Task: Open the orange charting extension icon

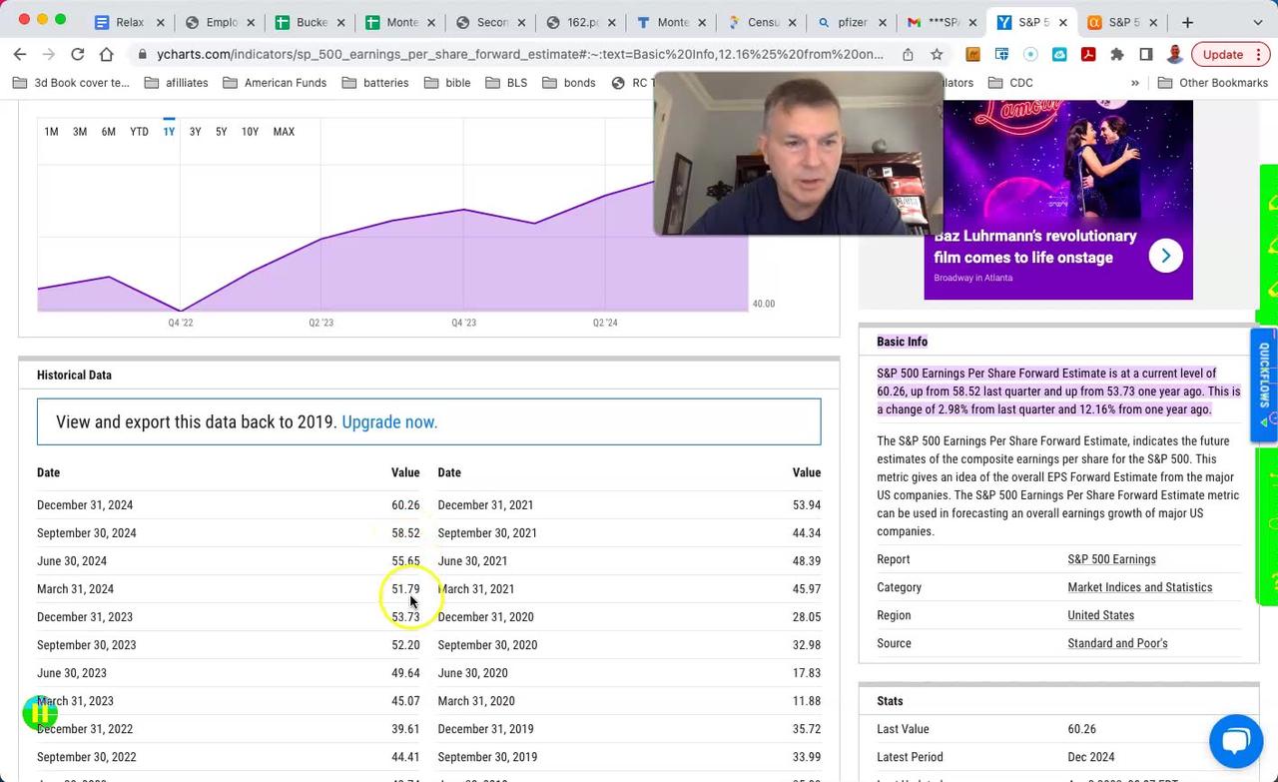Action: point(973,55)
